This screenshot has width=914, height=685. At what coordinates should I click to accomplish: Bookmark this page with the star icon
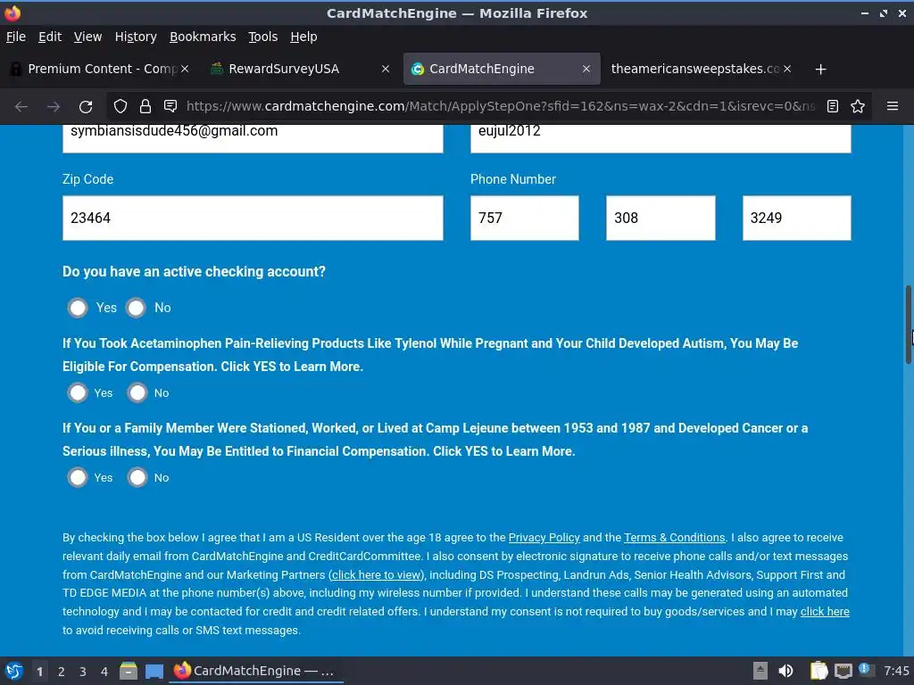[858, 106]
